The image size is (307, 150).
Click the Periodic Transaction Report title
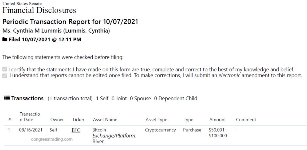tap(70, 22)
